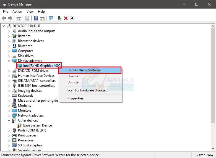Click the Processors chip icon
Screen dimensions: 216x158
click(14, 140)
